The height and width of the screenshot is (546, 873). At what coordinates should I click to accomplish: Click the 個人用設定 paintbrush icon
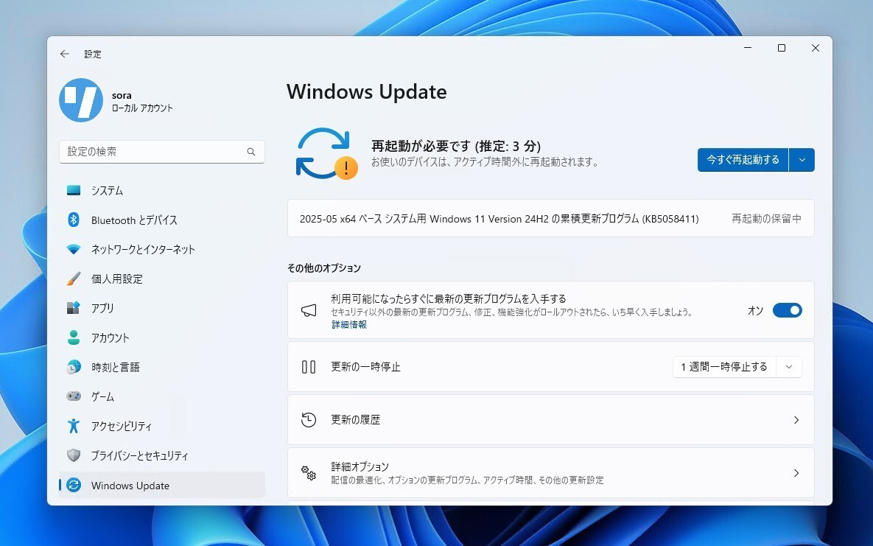(x=74, y=279)
